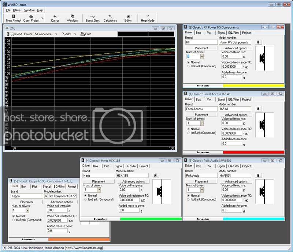The width and height of the screenshot is (293, 252).
Task: Select Normal radio in Focal Access window
Action: coord(188,129)
